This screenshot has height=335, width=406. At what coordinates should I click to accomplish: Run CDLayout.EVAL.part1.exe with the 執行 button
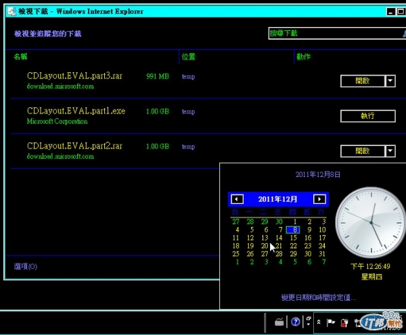tap(368, 116)
